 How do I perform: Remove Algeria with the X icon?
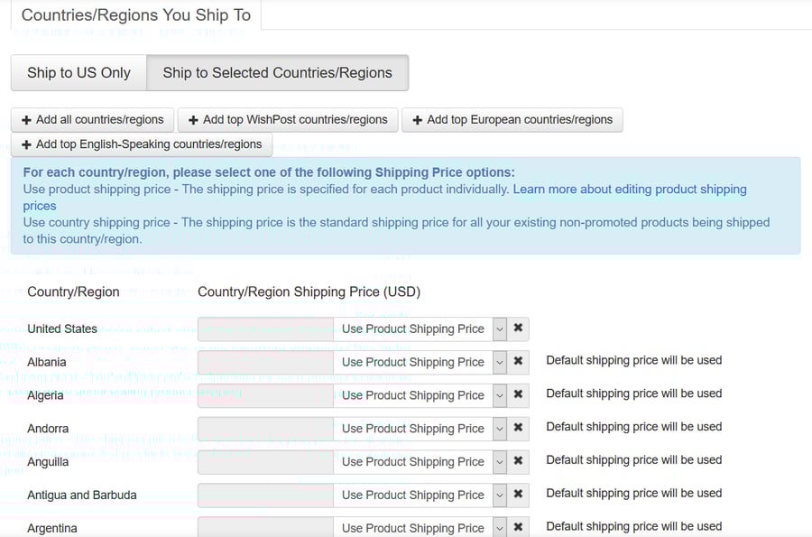point(518,395)
